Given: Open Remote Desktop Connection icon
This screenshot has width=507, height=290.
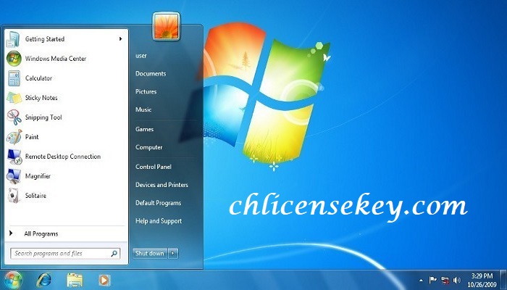Looking at the screenshot, I should click(14, 157).
